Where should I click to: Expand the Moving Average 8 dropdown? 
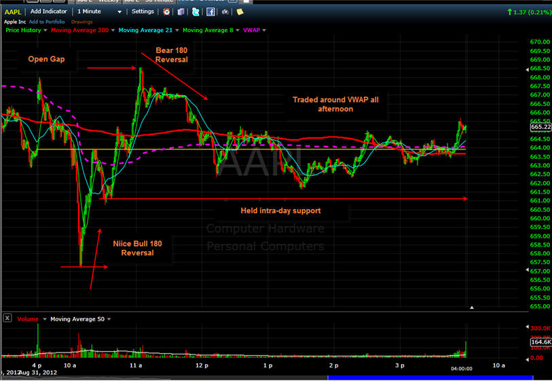pyautogui.click(x=237, y=31)
